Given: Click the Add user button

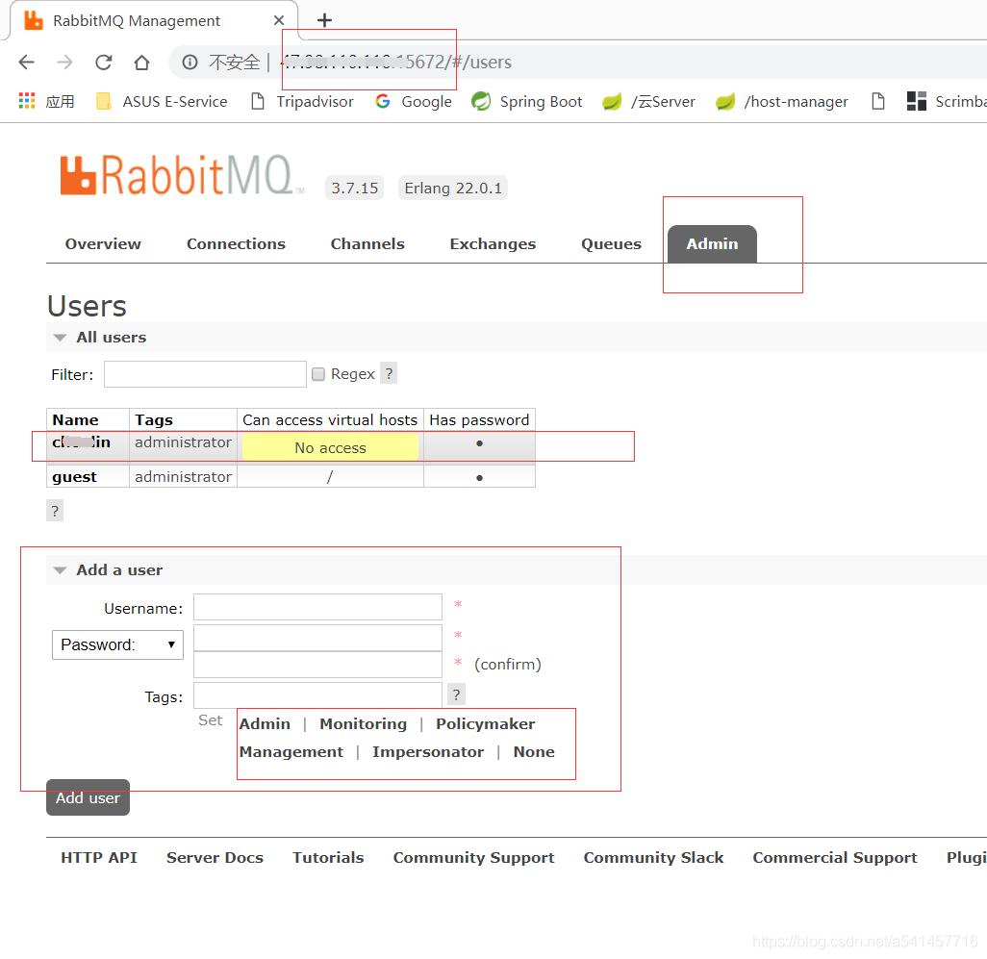Looking at the screenshot, I should (89, 797).
